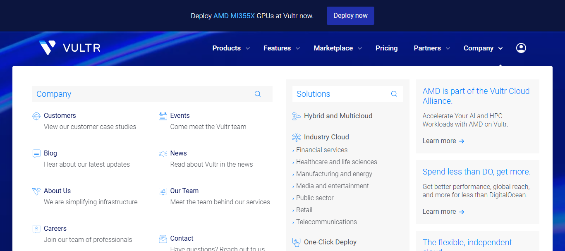Expand the Marketplace menu chevron
This screenshot has width=565, height=251.
pos(360,48)
